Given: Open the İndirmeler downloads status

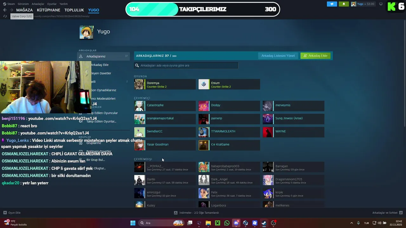Looking at the screenshot, I should 196,213.
